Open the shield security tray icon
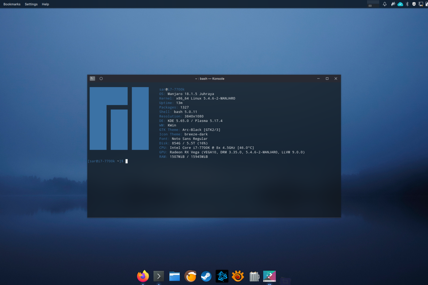The width and height of the screenshot is (428, 285). pyautogui.click(x=413, y=4)
